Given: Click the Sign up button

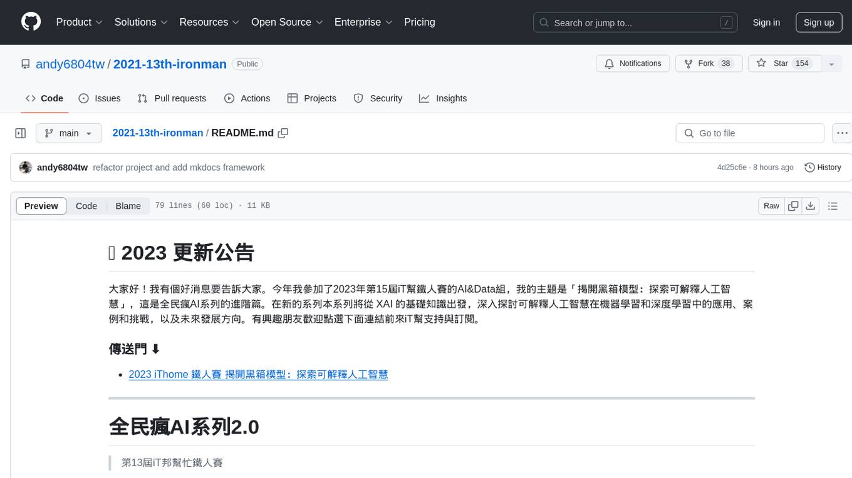Looking at the screenshot, I should coord(819,23).
